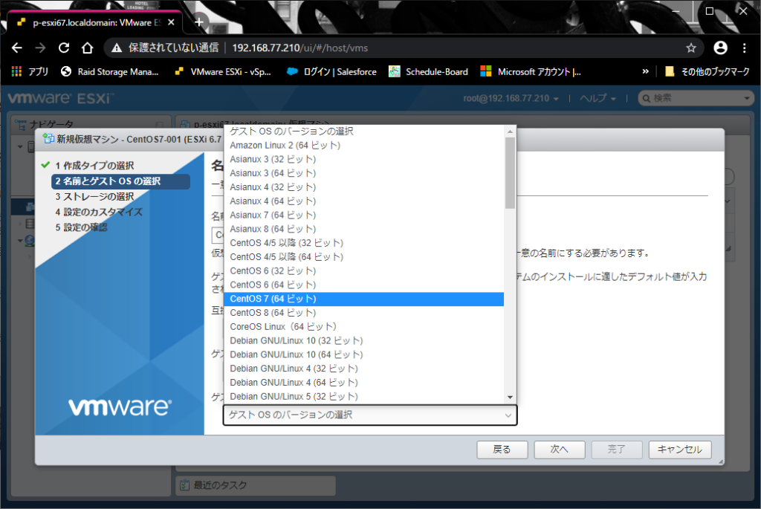This screenshot has width=761, height=509.
Task: Choose Asianux 4 (32 ビット)
Action: coord(363,187)
